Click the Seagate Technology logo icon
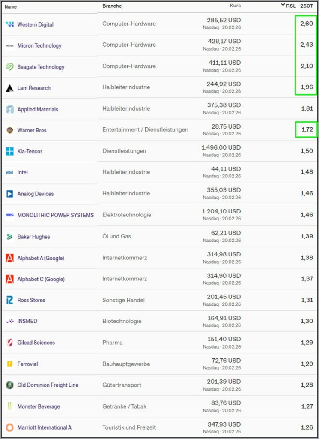Screen dimensions: 319x439 (10, 67)
